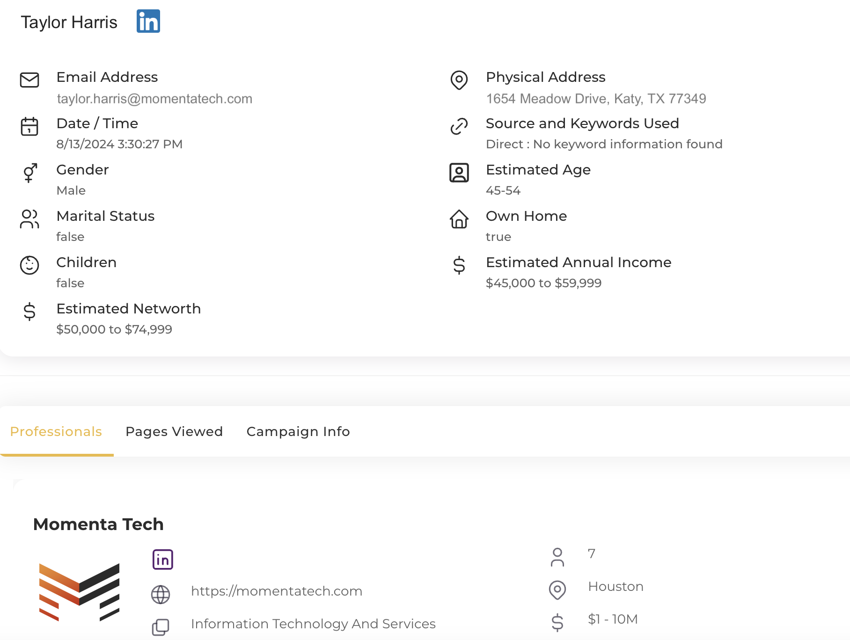The image size is (850, 640).
Task: Click the Physical Address map pin icon
Action: click(x=459, y=80)
